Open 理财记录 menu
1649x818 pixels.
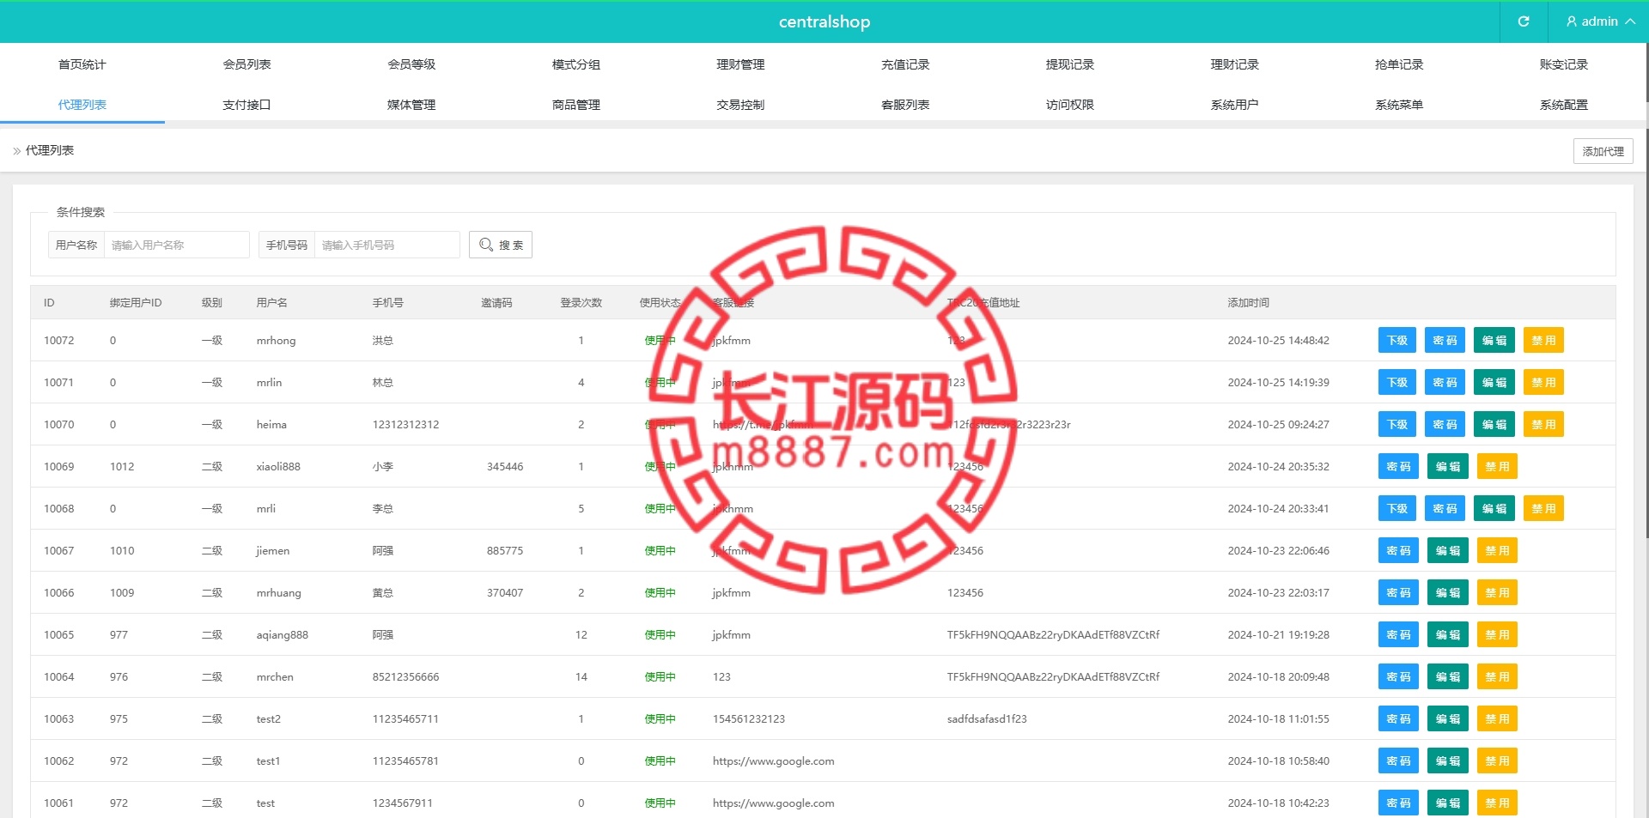click(1235, 64)
